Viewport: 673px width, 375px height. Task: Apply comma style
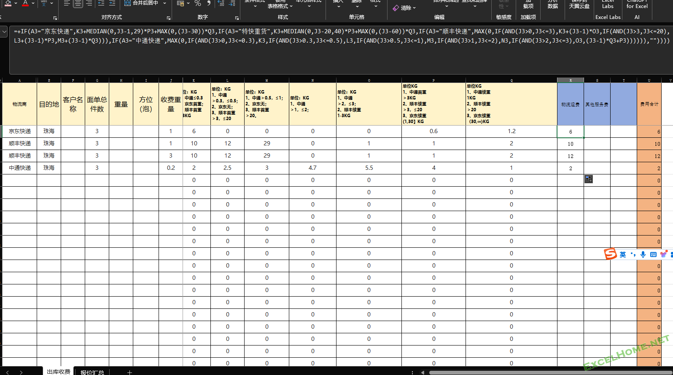[x=209, y=3]
